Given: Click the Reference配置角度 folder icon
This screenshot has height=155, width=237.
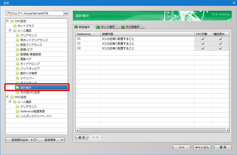Looking at the screenshot, I should [17, 111].
